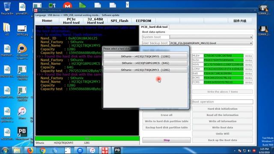Choose SKhunix H23Q1T8QK1MYS 128G disk
Viewport: 274px width, 154px height.
coord(145,56)
